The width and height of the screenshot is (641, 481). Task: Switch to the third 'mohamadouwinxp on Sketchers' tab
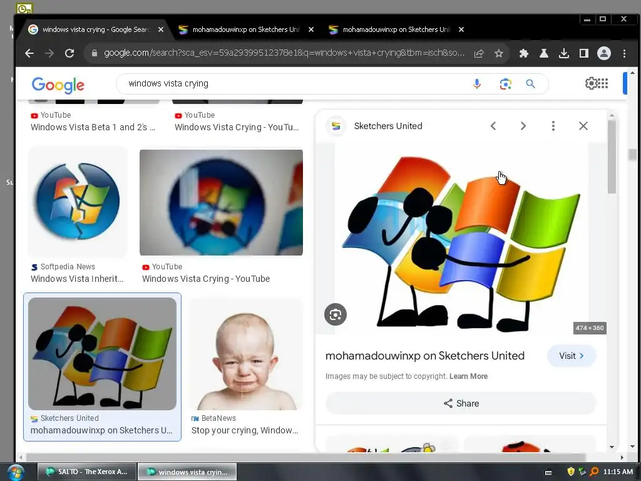(396, 29)
